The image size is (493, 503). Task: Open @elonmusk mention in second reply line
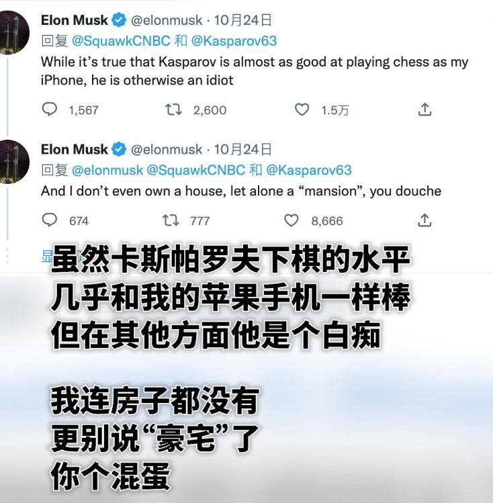click(x=107, y=171)
